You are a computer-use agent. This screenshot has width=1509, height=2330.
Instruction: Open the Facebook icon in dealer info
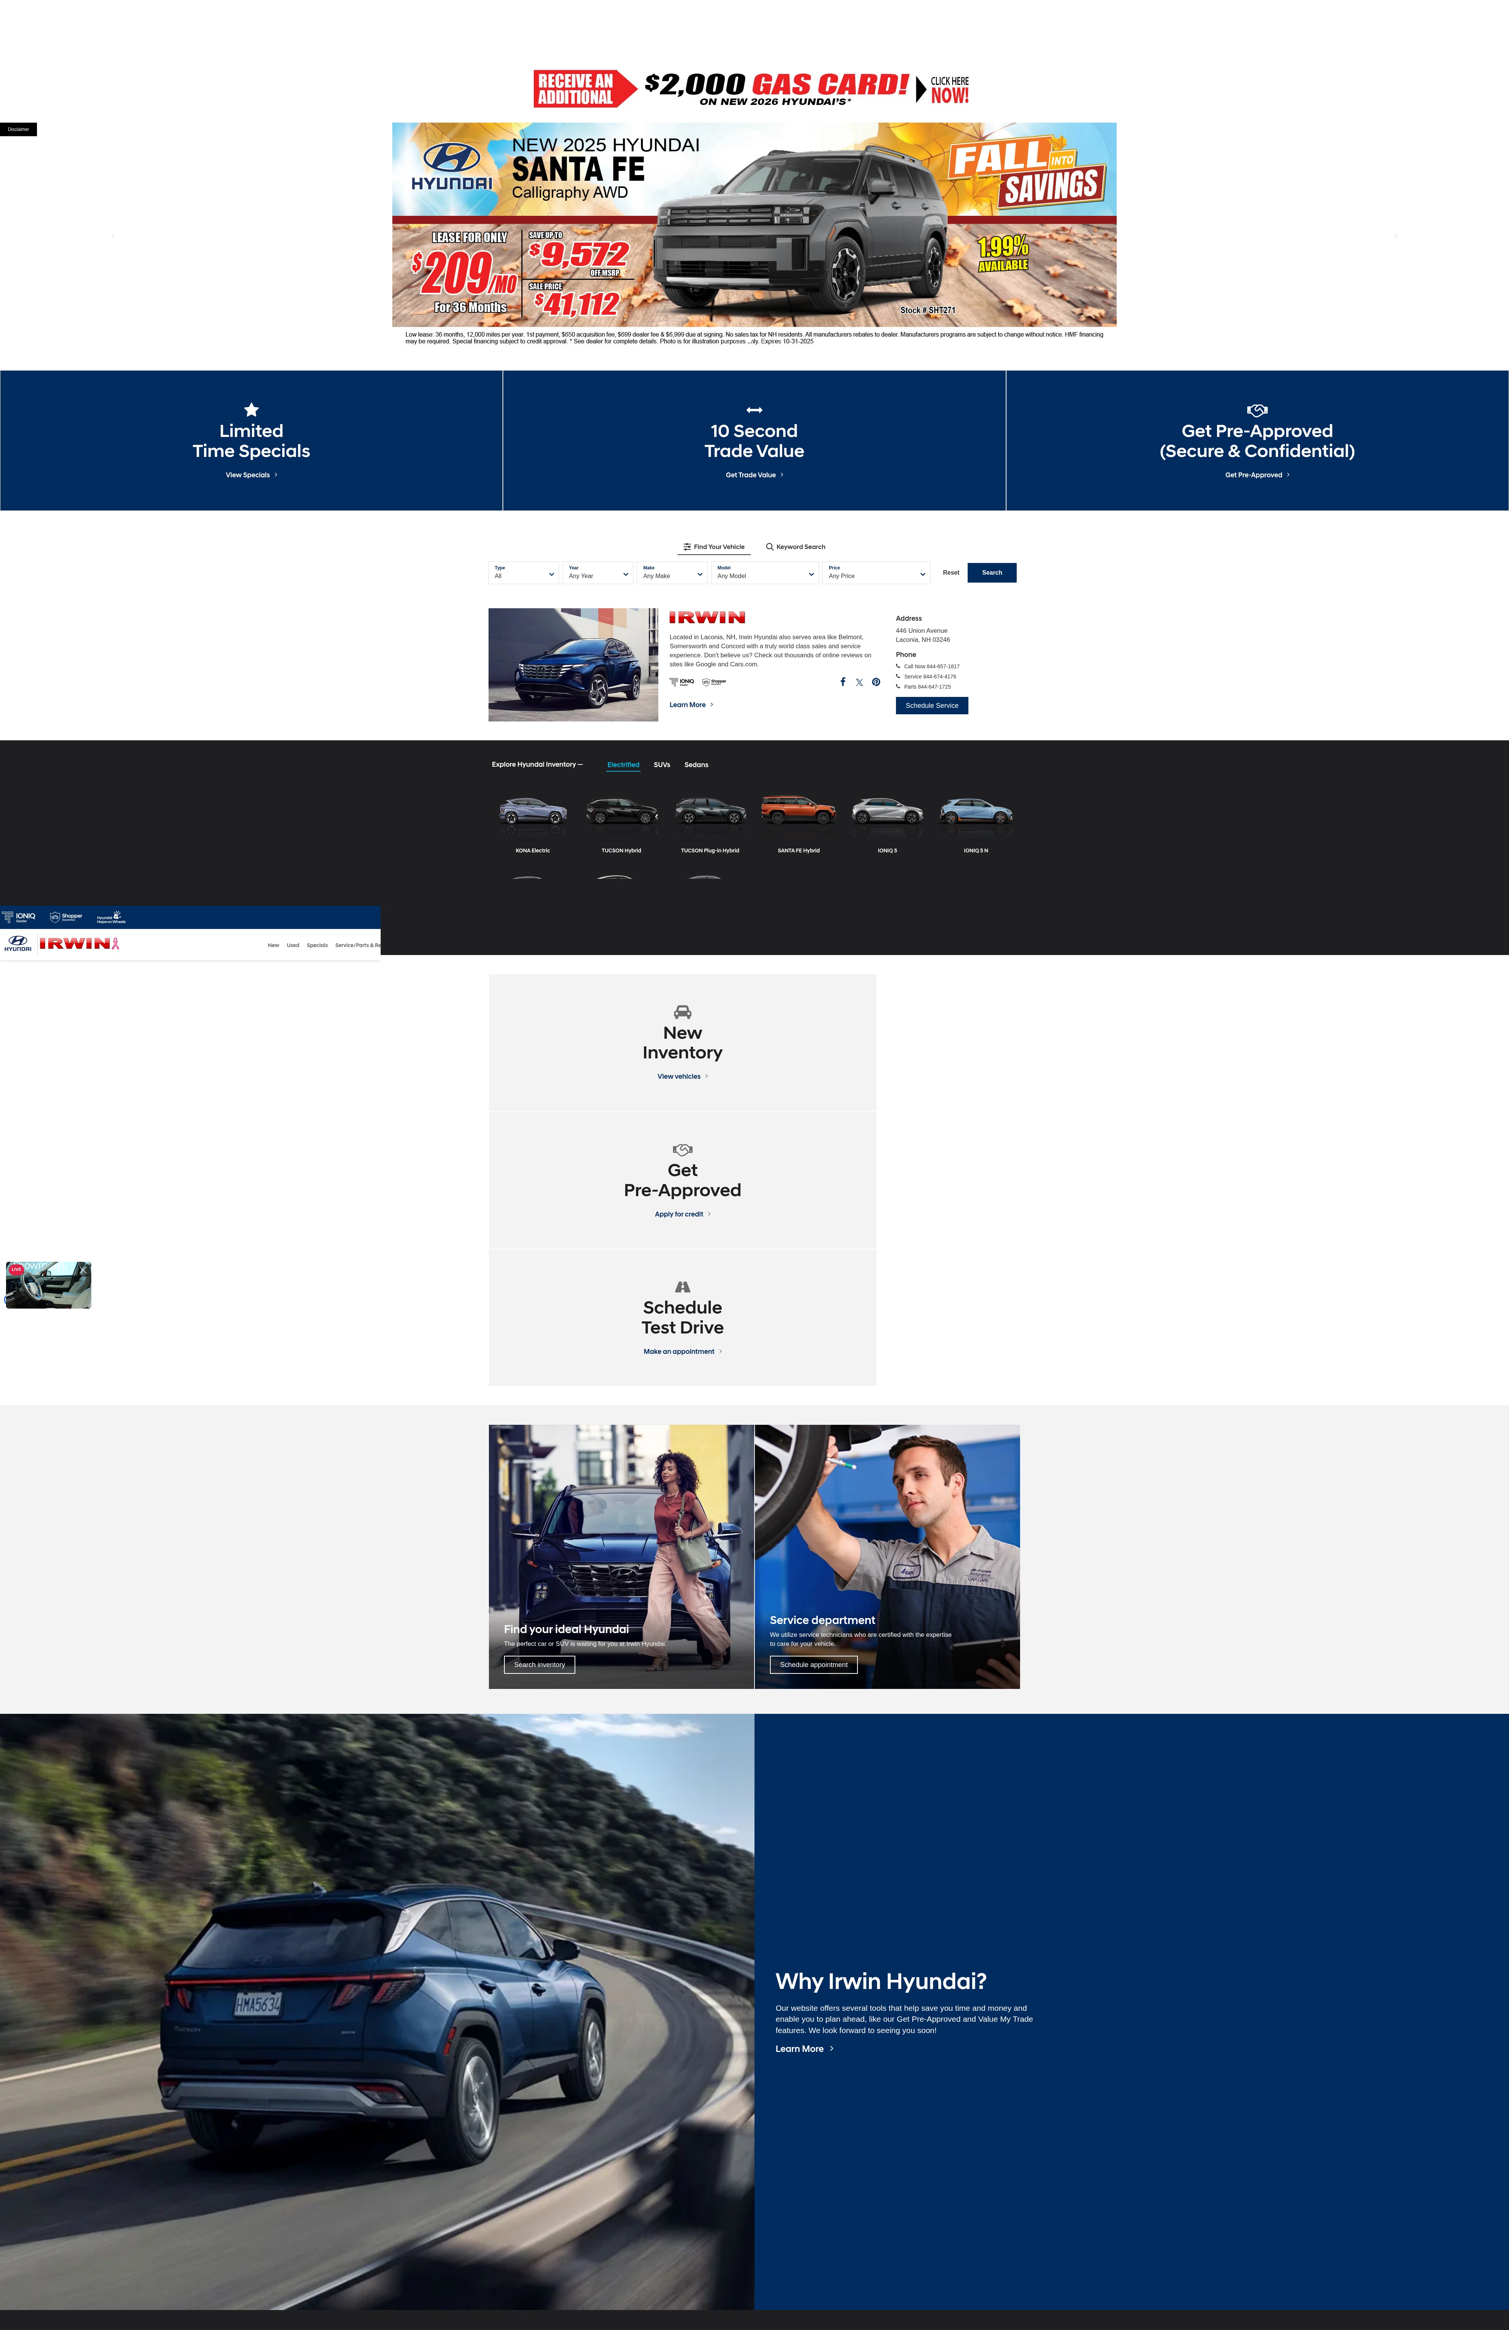[842, 681]
